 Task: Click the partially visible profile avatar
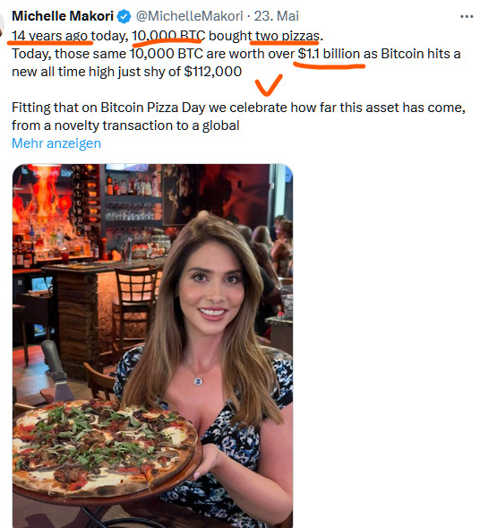click(2, 25)
